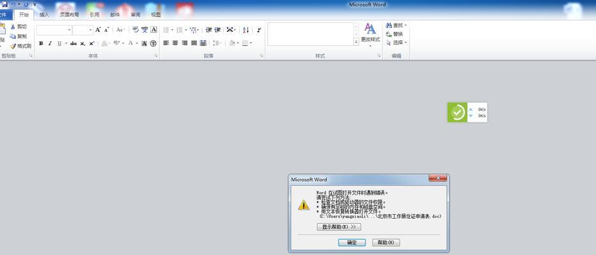Image resolution: width=596 pixels, height=255 pixels.
Task: Click the Distributed alignment icon
Action: (203, 43)
